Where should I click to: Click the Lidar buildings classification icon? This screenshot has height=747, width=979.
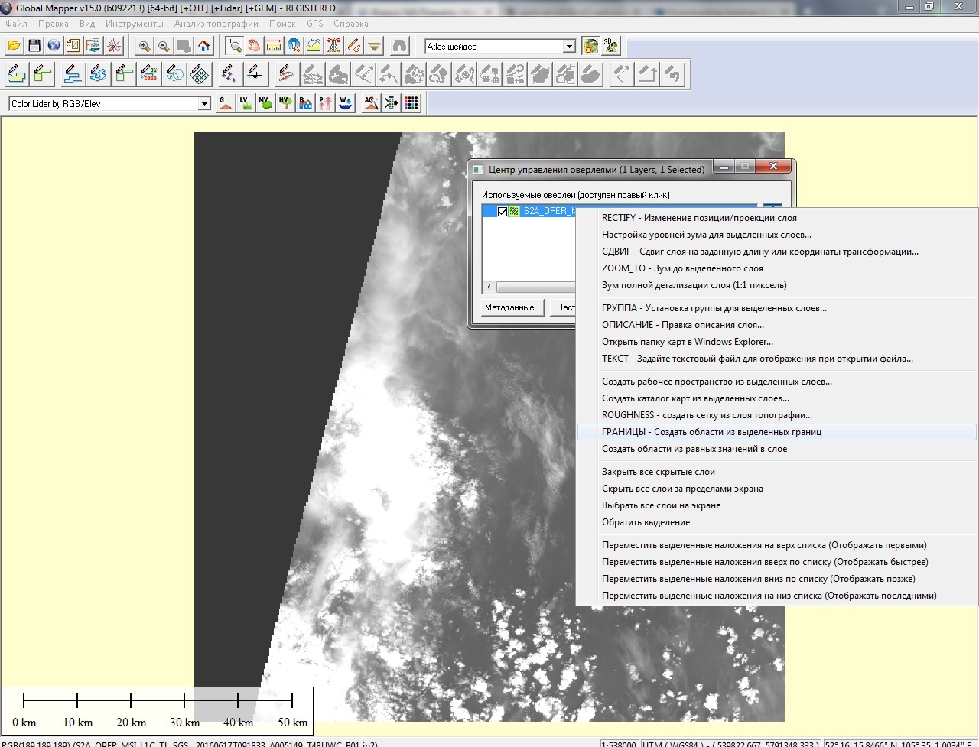pos(305,103)
